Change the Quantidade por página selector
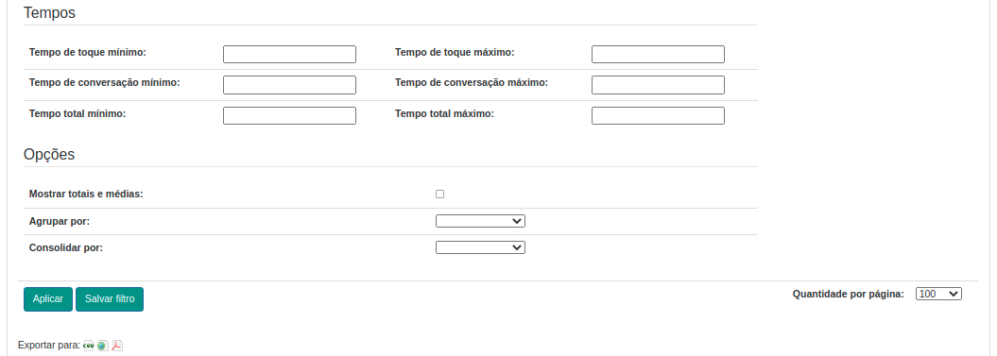 coord(938,294)
